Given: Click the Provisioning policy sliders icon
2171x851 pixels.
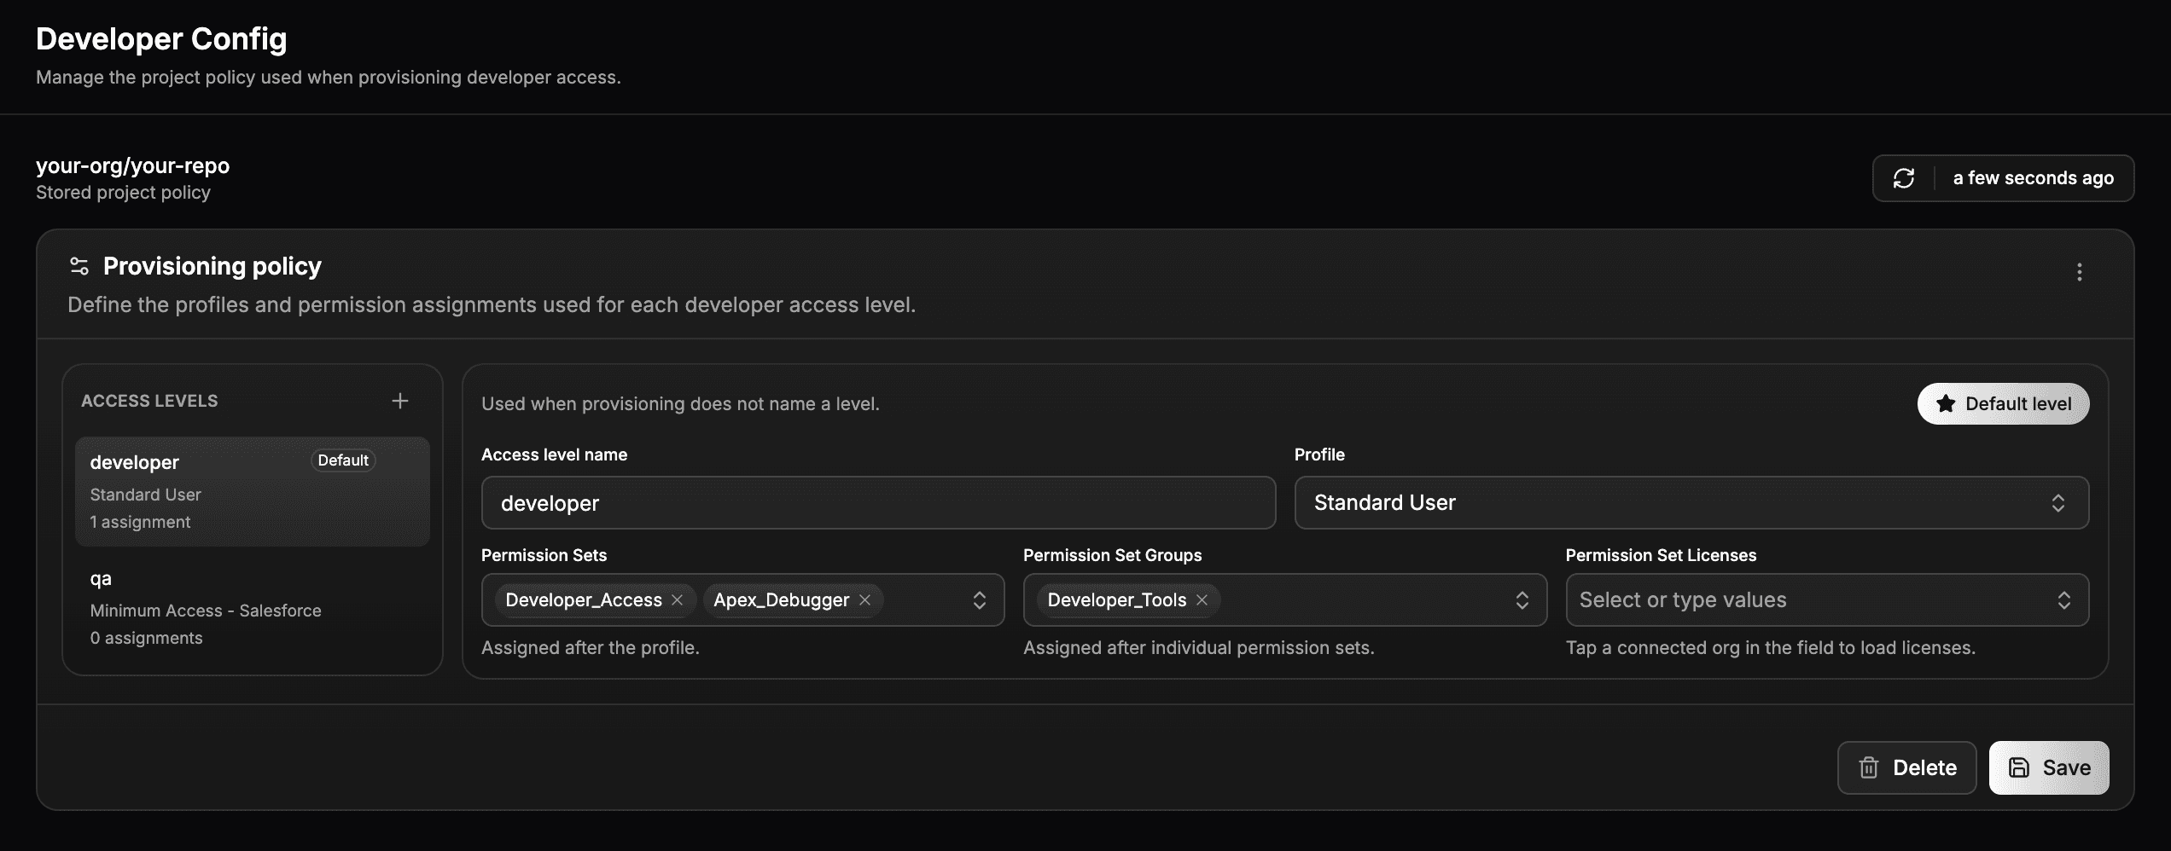Looking at the screenshot, I should 79,267.
